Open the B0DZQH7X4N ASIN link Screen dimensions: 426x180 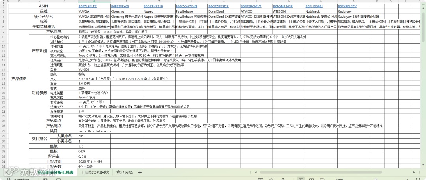186,6
